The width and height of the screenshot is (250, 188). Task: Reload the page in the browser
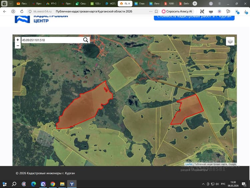(x=22, y=11)
